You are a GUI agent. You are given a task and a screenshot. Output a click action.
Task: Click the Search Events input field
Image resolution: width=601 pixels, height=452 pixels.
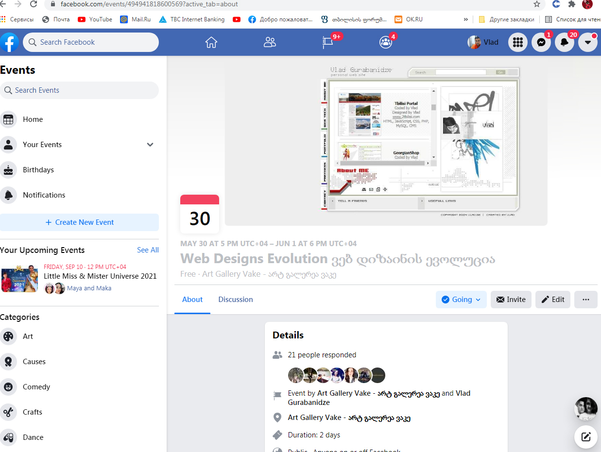point(79,90)
